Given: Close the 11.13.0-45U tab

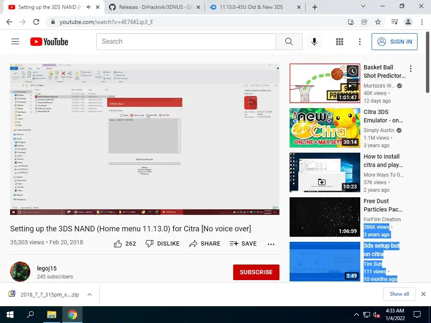Looking at the screenshot, I should pyautogui.click(x=299, y=8).
